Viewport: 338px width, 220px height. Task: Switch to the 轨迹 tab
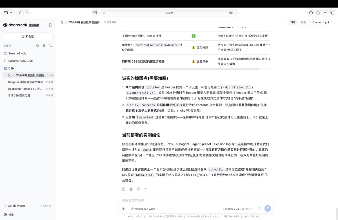tap(303, 22)
